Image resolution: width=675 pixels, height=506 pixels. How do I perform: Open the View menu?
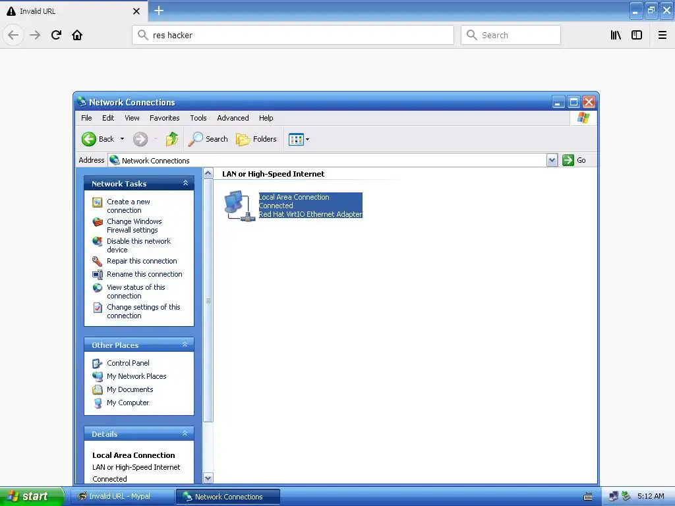tap(132, 118)
